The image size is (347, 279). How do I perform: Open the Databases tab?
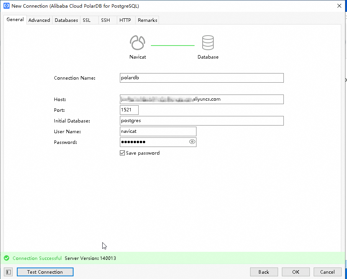click(x=66, y=20)
